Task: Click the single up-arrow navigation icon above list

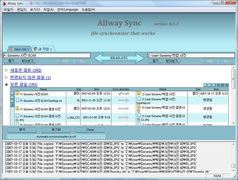Action: click(214, 85)
